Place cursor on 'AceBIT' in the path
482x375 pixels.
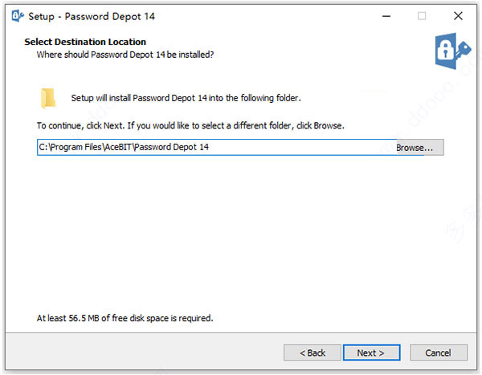[118, 147]
